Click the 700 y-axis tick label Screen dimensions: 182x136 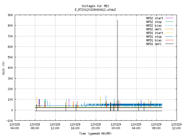click(x=10, y=36)
